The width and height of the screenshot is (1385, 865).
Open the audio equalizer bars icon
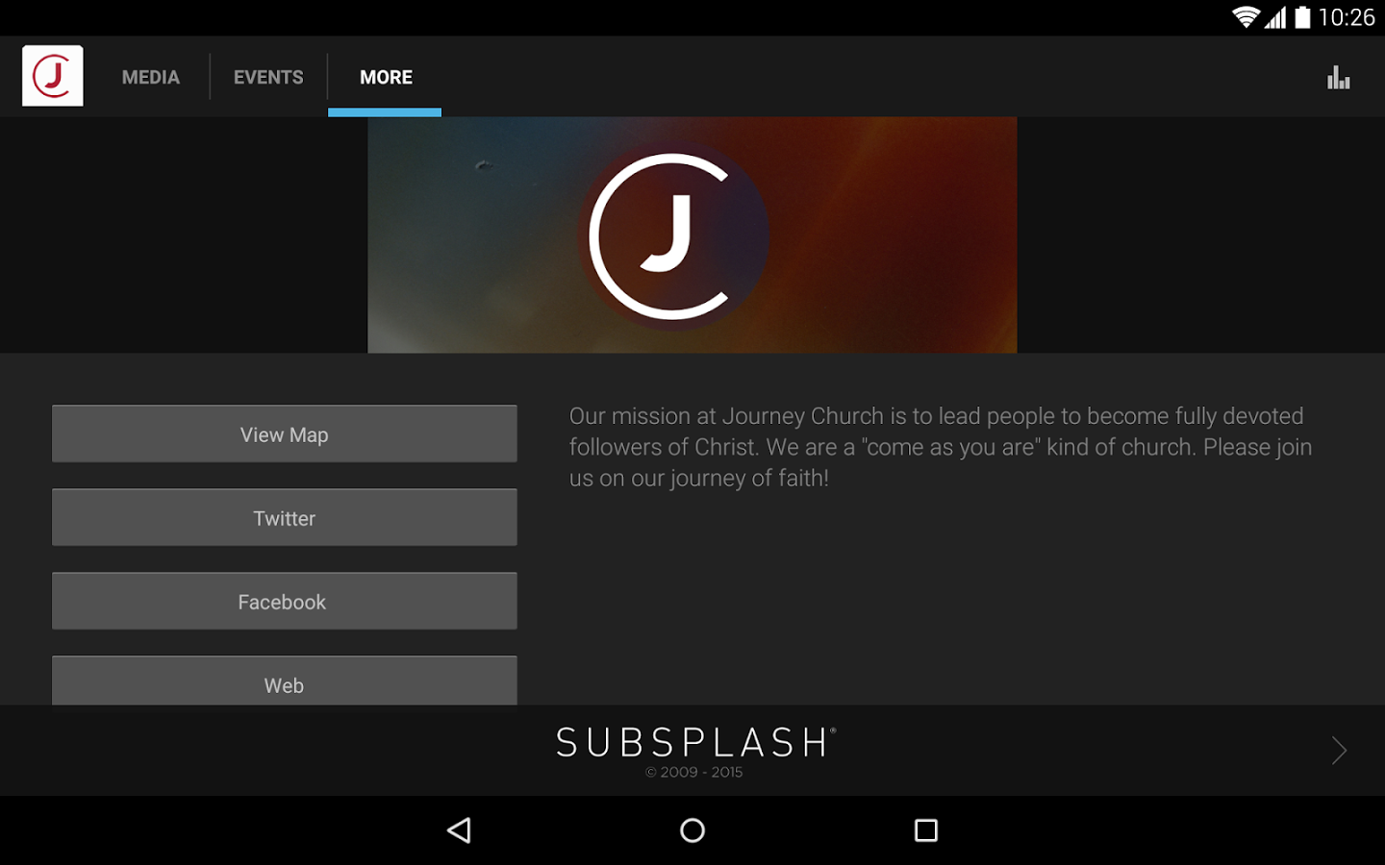pos(1338,77)
